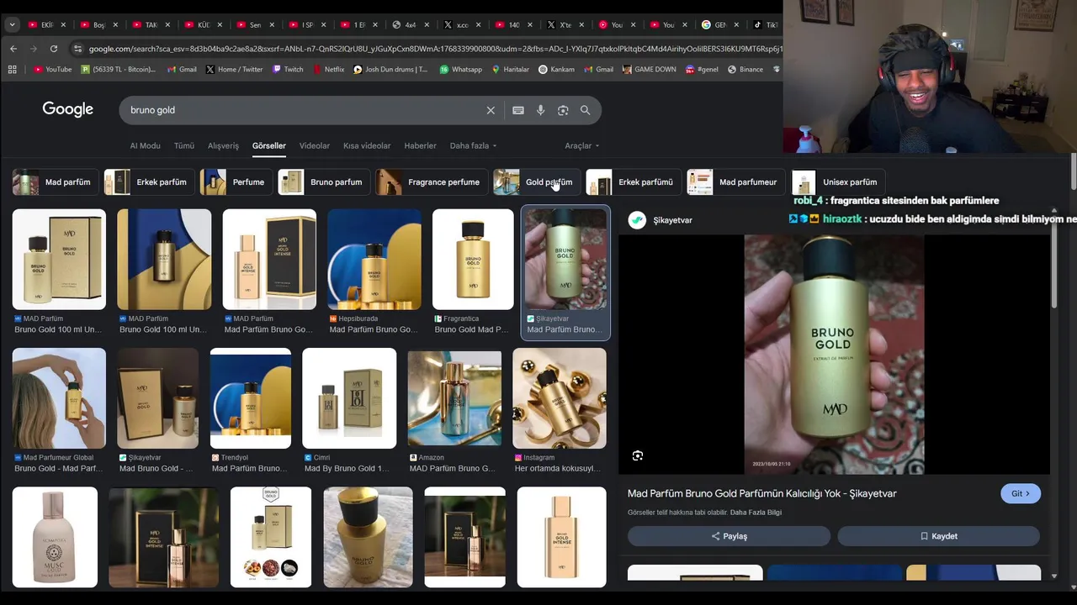Switch to the 4x4 browser tab
The width and height of the screenshot is (1077, 605).
pyautogui.click(x=411, y=24)
